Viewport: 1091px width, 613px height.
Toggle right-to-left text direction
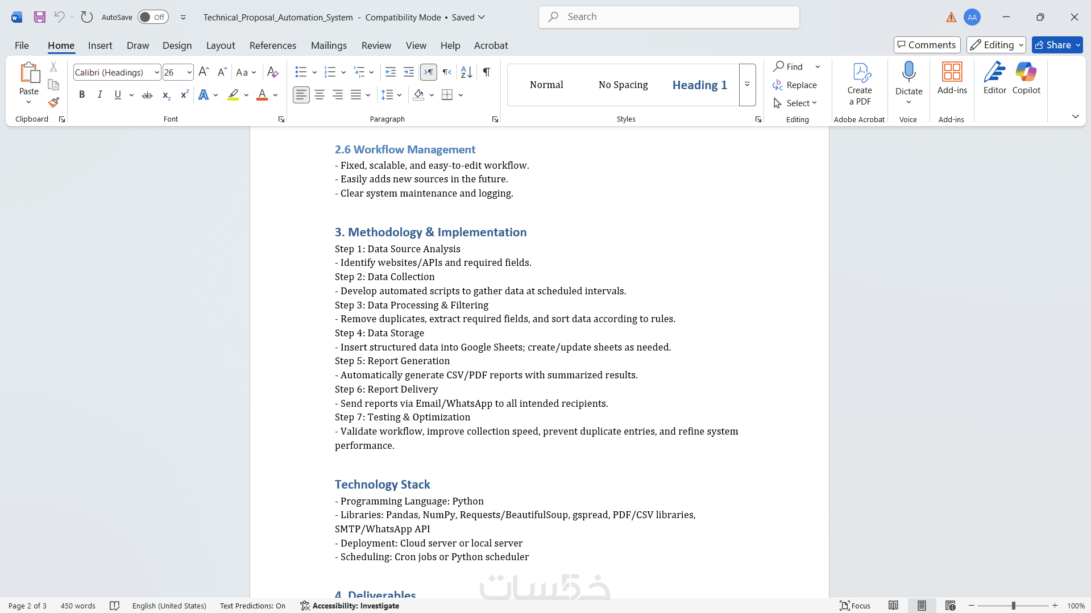(447, 72)
